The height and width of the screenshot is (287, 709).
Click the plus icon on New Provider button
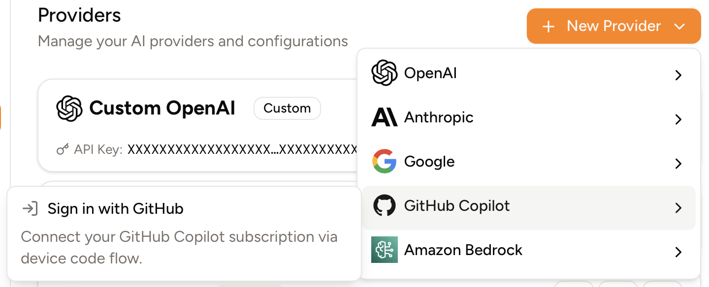(548, 26)
